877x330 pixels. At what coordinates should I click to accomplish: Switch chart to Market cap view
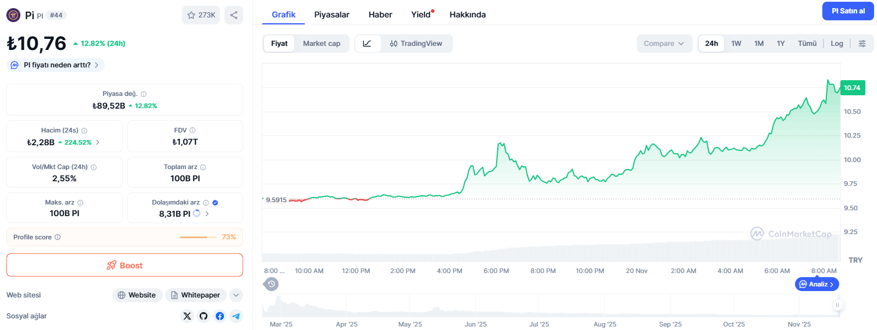pyautogui.click(x=322, y=44)
